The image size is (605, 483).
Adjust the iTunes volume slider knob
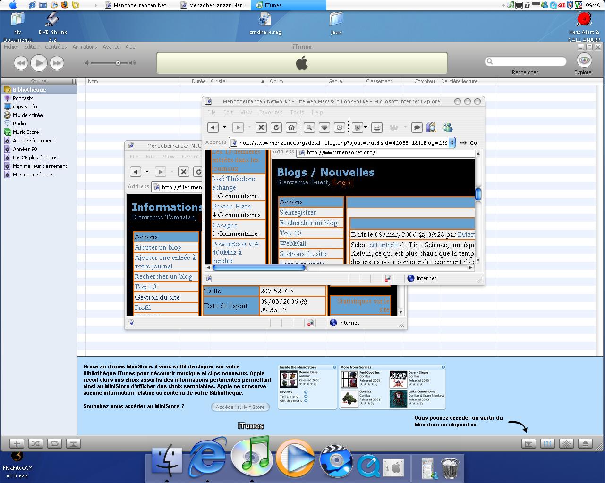point(118,63)
